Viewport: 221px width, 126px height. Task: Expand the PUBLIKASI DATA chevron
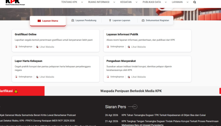(166, 2)
